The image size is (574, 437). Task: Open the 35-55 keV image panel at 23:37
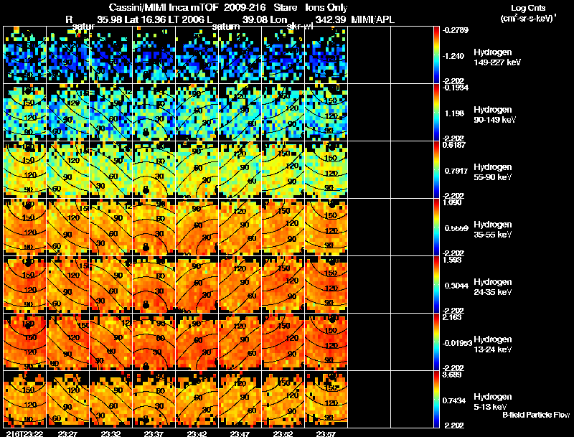coord(154,227)
